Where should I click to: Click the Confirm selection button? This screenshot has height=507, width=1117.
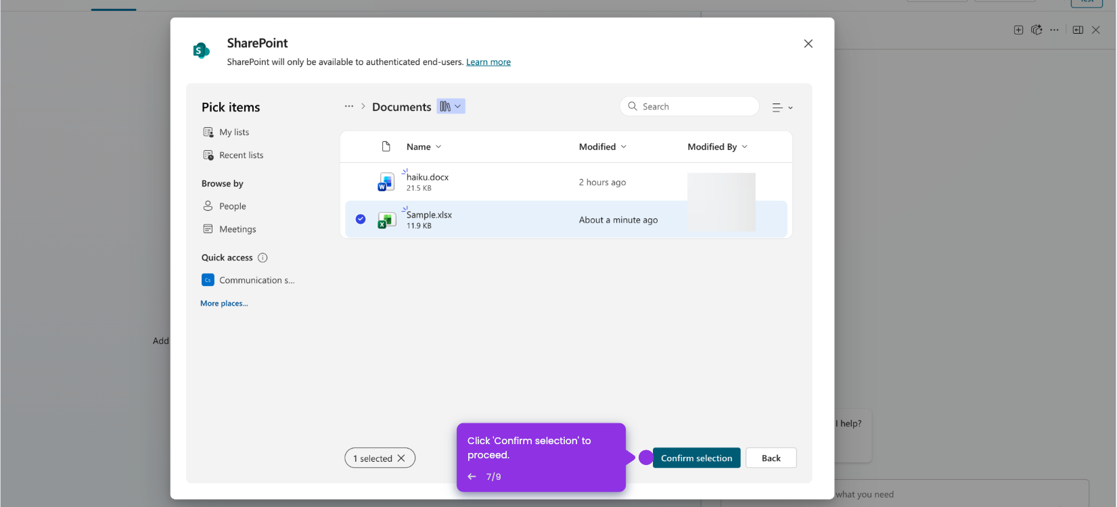(697, 458)
